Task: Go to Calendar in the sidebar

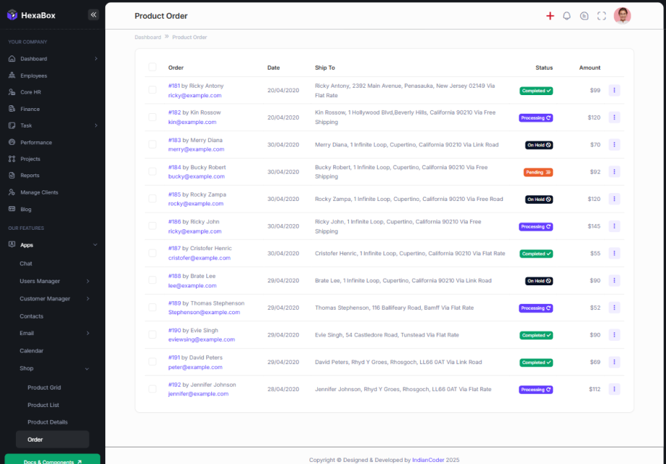Action: click(x=31, y=351)
